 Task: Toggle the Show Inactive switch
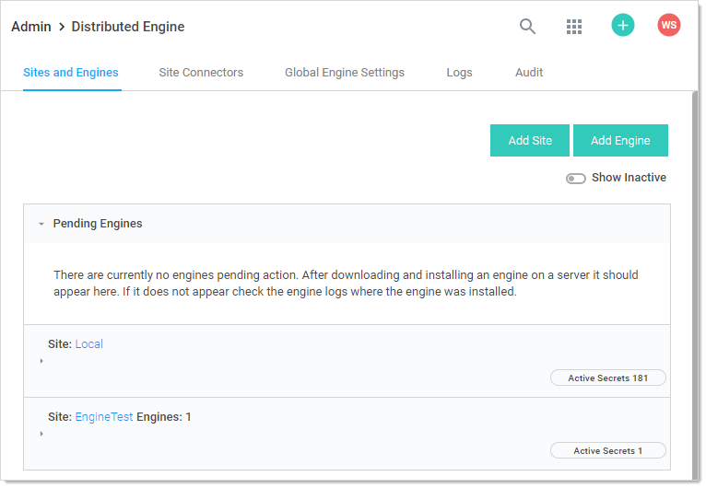pos(576,179)
